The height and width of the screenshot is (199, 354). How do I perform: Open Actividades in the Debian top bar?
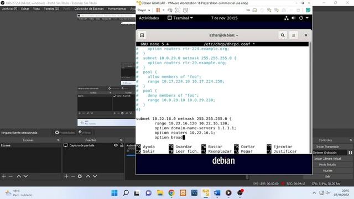click(x=149, y=18)
